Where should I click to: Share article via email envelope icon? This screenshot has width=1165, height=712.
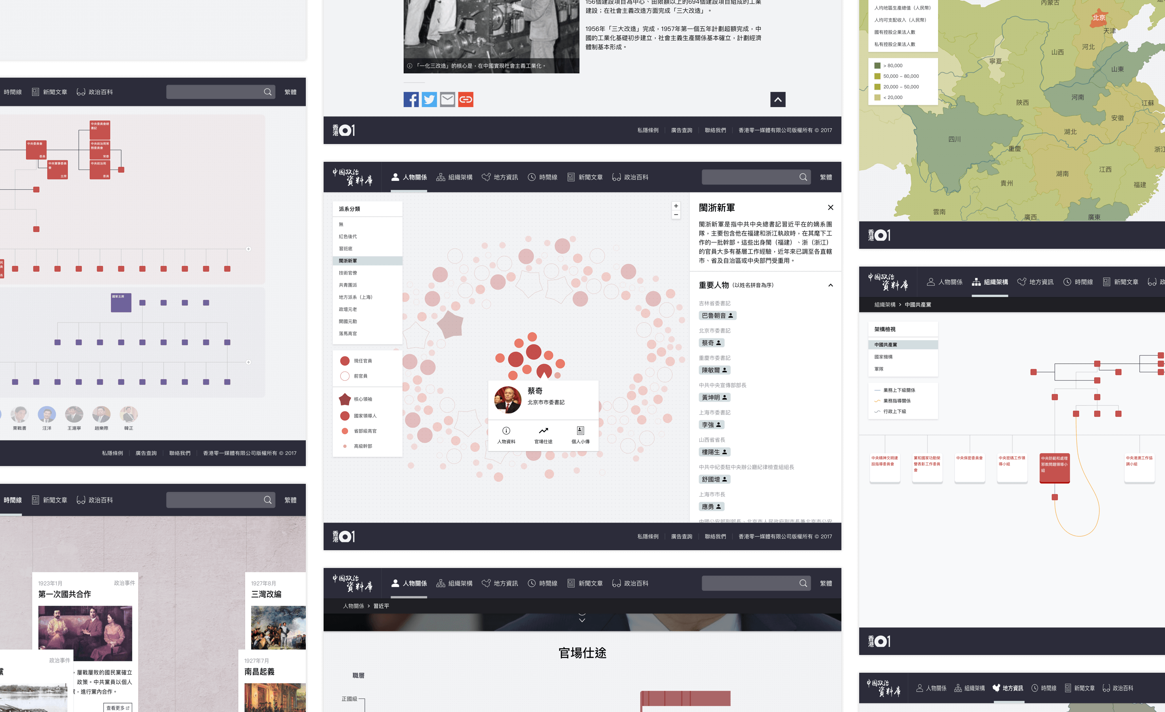coord(447,99)
